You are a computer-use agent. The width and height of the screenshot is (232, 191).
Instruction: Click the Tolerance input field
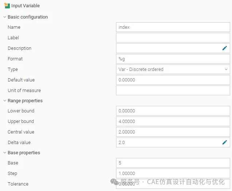[173, 184]
